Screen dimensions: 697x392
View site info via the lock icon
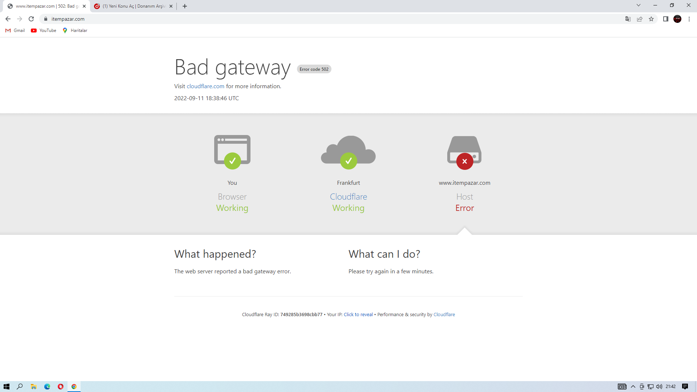(x=46, y=19)
